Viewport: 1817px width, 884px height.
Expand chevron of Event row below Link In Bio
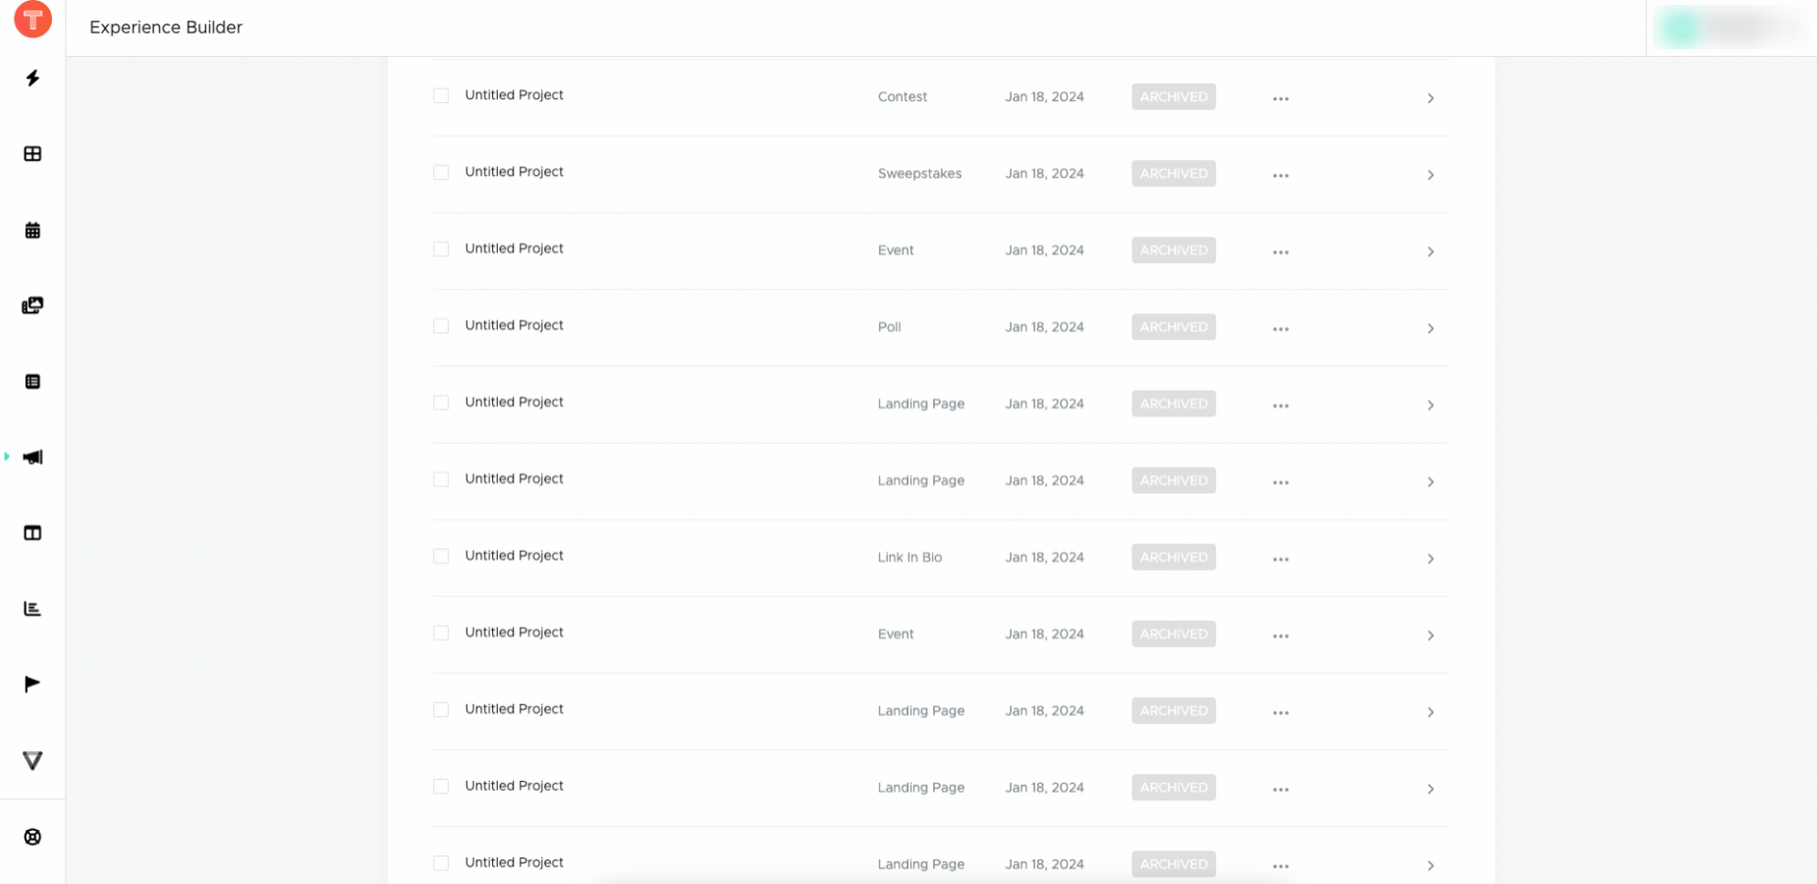pyautogui.click(x=1430, y=635)
